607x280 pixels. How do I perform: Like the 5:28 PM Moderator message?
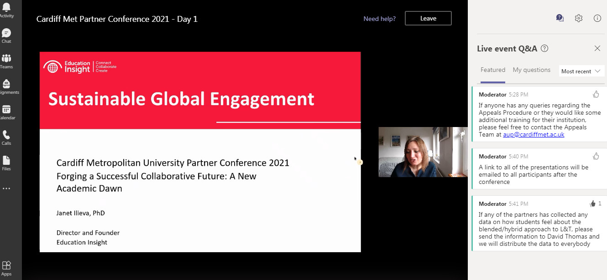(596, 94)
